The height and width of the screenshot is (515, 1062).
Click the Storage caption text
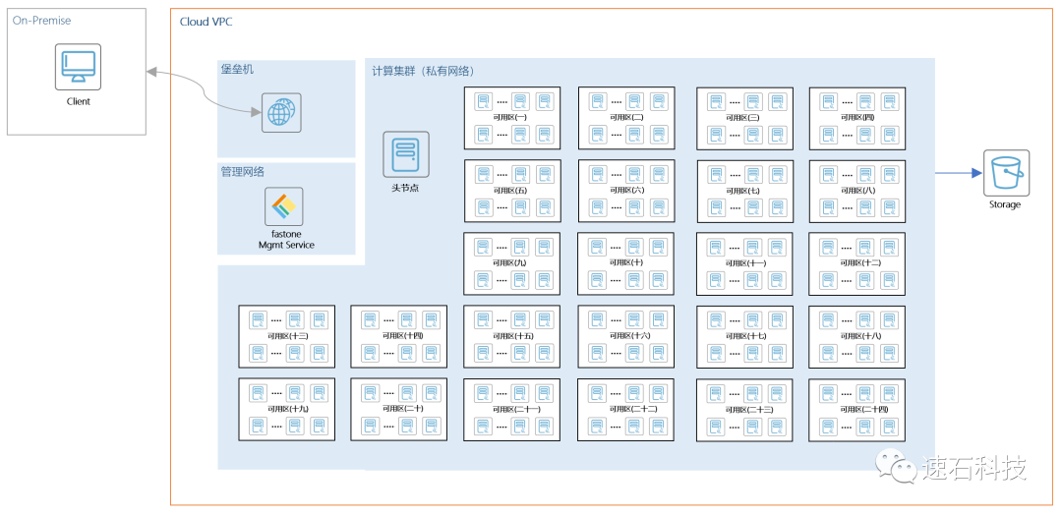tap(1004, 204)
